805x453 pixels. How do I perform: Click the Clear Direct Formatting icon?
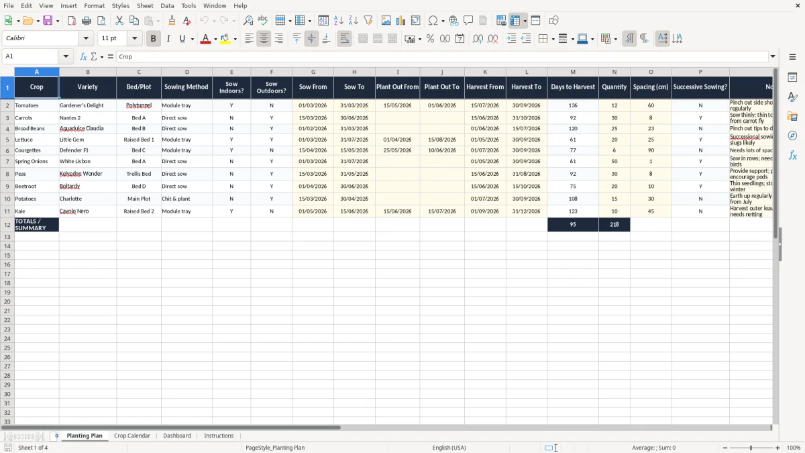[x=187, y=21]
